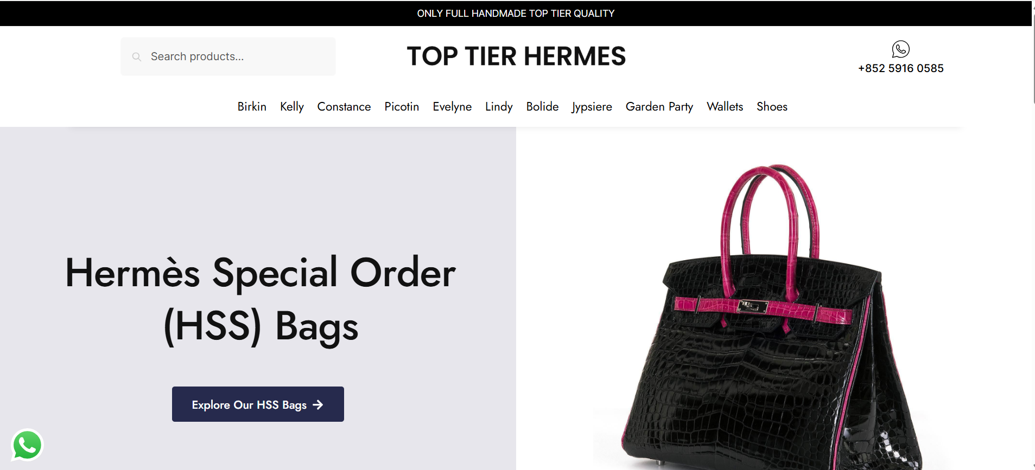Open the Birkin category
Image resolution: width=1035 pixels, height=470 pixels.
point(252,107)
